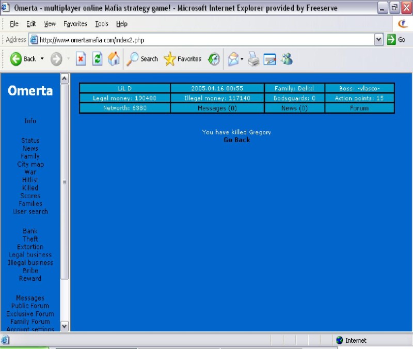Click the Freeserve logo icon
Screen dimensions: 413x349
click(403, 24)
